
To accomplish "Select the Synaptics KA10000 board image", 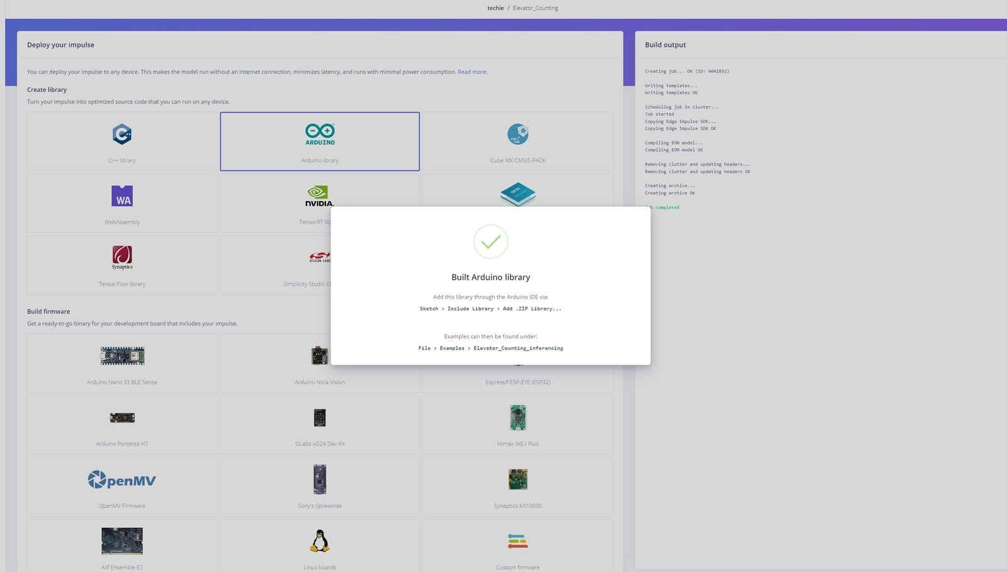I will coord(518,480).
